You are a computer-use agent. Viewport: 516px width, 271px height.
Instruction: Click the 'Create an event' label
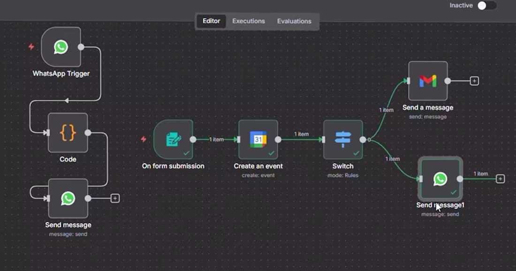[x=258, y=166]
